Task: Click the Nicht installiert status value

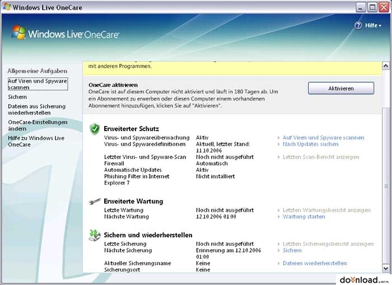Action: coord(215,176)
